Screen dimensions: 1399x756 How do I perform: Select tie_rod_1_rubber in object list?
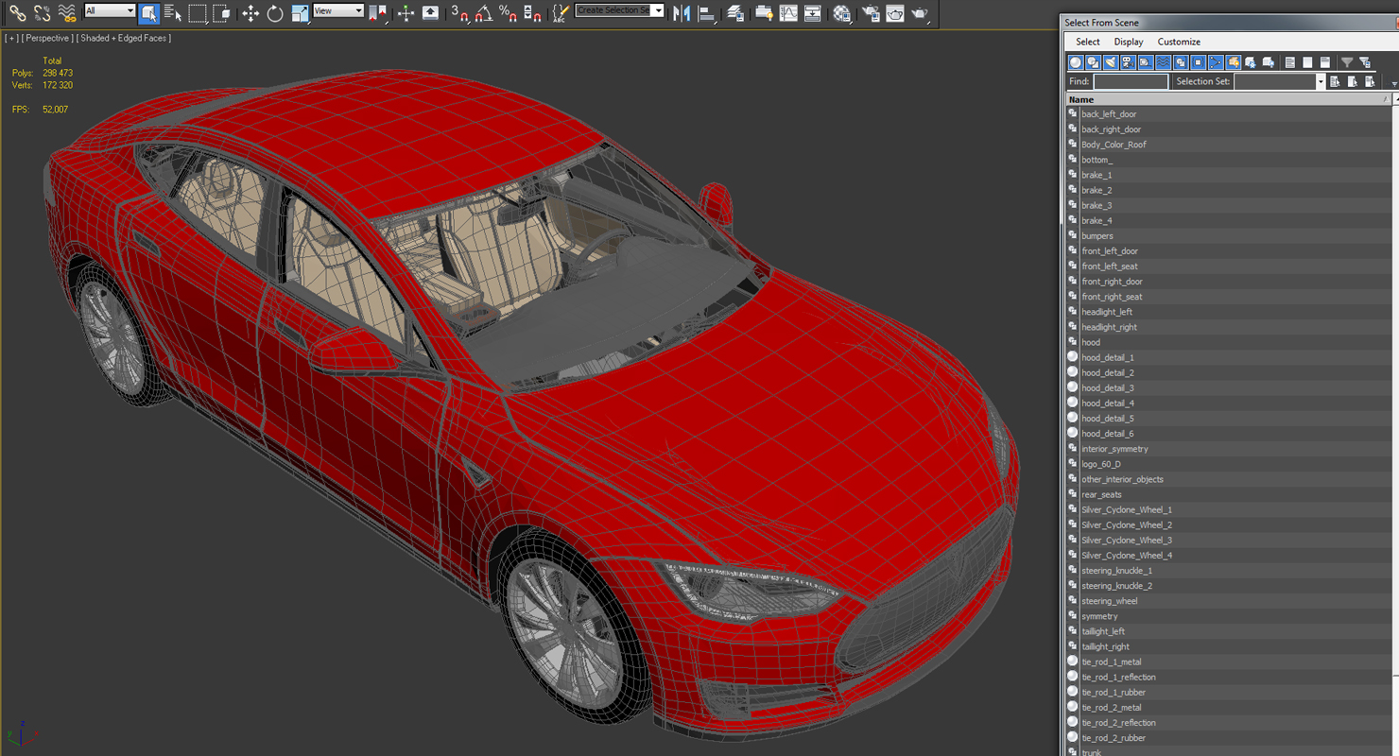[1114, 693]
